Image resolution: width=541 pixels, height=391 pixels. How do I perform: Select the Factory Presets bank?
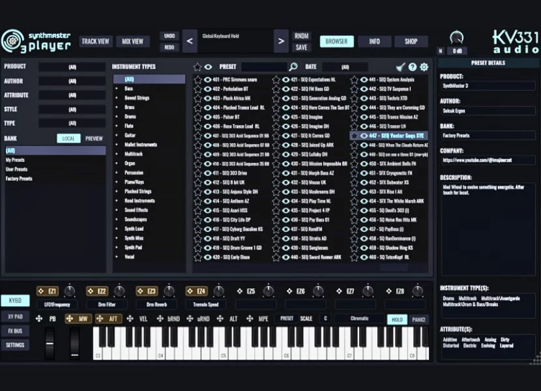pos(19,179)
